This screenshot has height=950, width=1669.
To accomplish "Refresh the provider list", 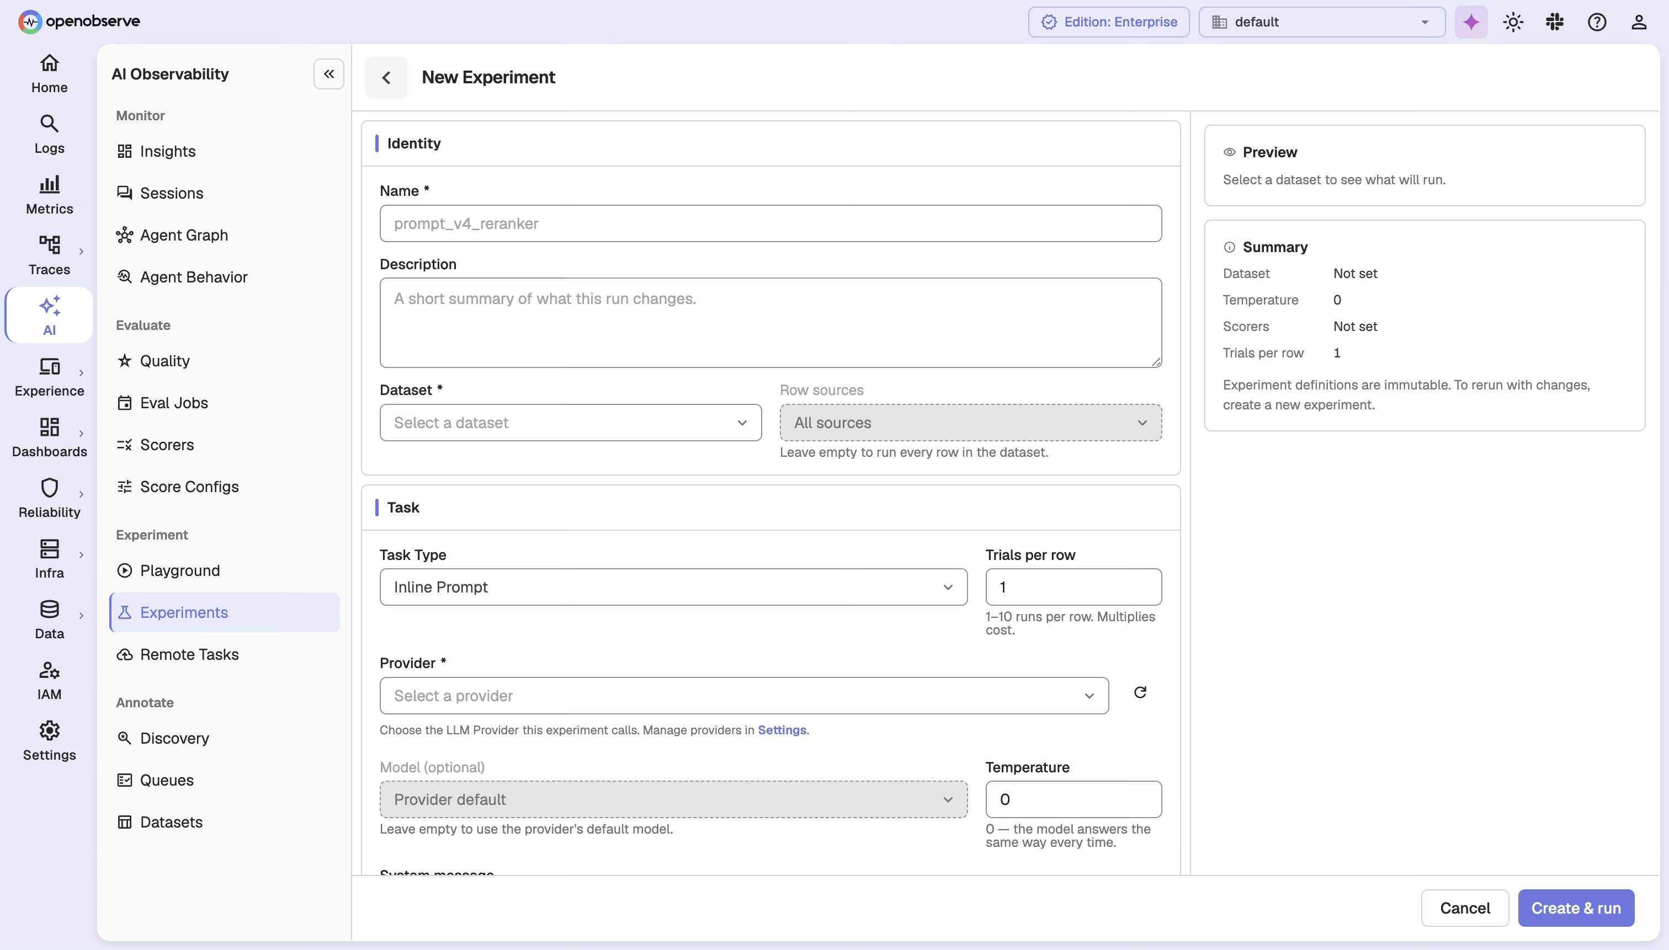I will tap(1140, 692).
